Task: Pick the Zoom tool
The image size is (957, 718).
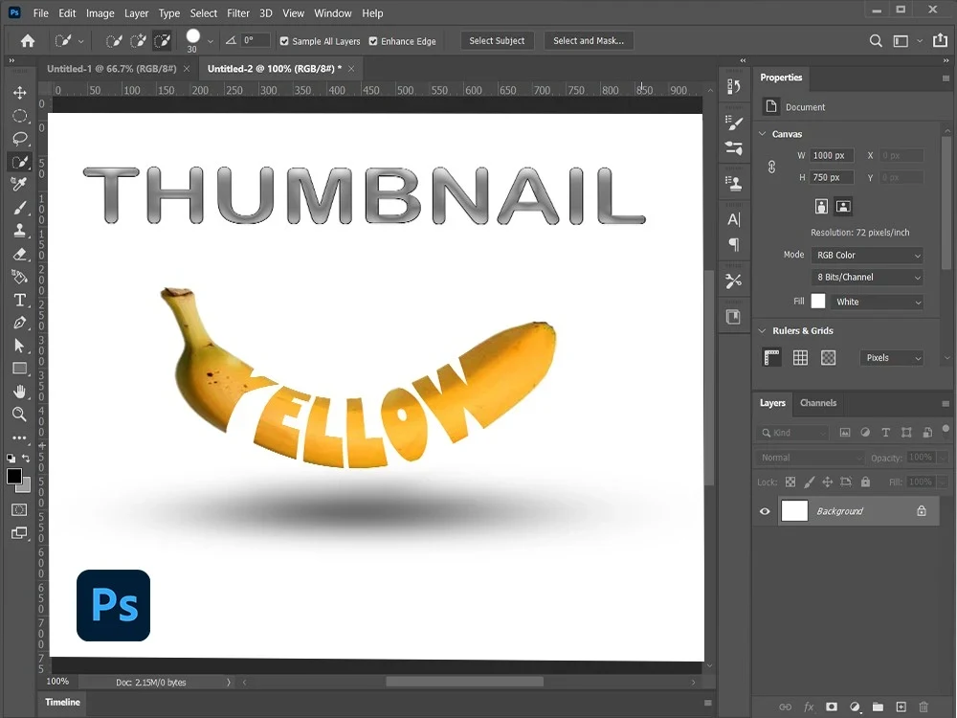Action: pyautogui.click(x=19, y=415)
